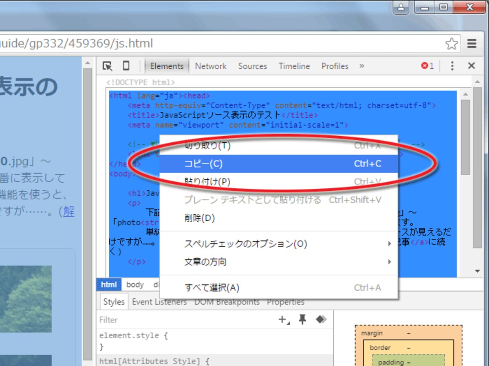This screenshot has width=489, height=366.
Task: Activate the inspect element picker icon
Action: (x=107, y=66)
